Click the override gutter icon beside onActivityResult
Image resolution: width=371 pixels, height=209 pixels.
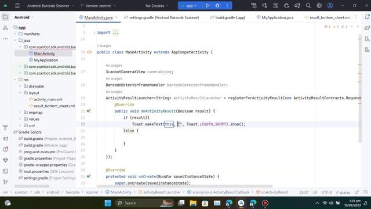[x=89, y=111]
